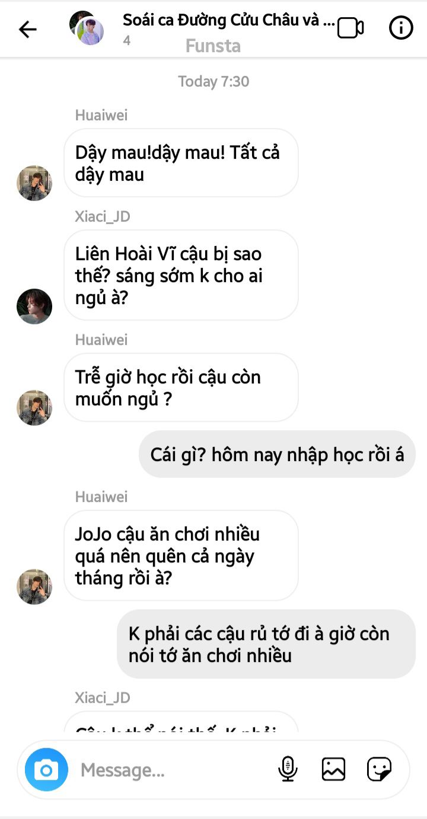
Task: Go back with the arrow icon
Action: [x=28, y=29]
